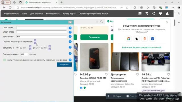Open notifications bell icon
182x102 pixels.
point(167,14)
